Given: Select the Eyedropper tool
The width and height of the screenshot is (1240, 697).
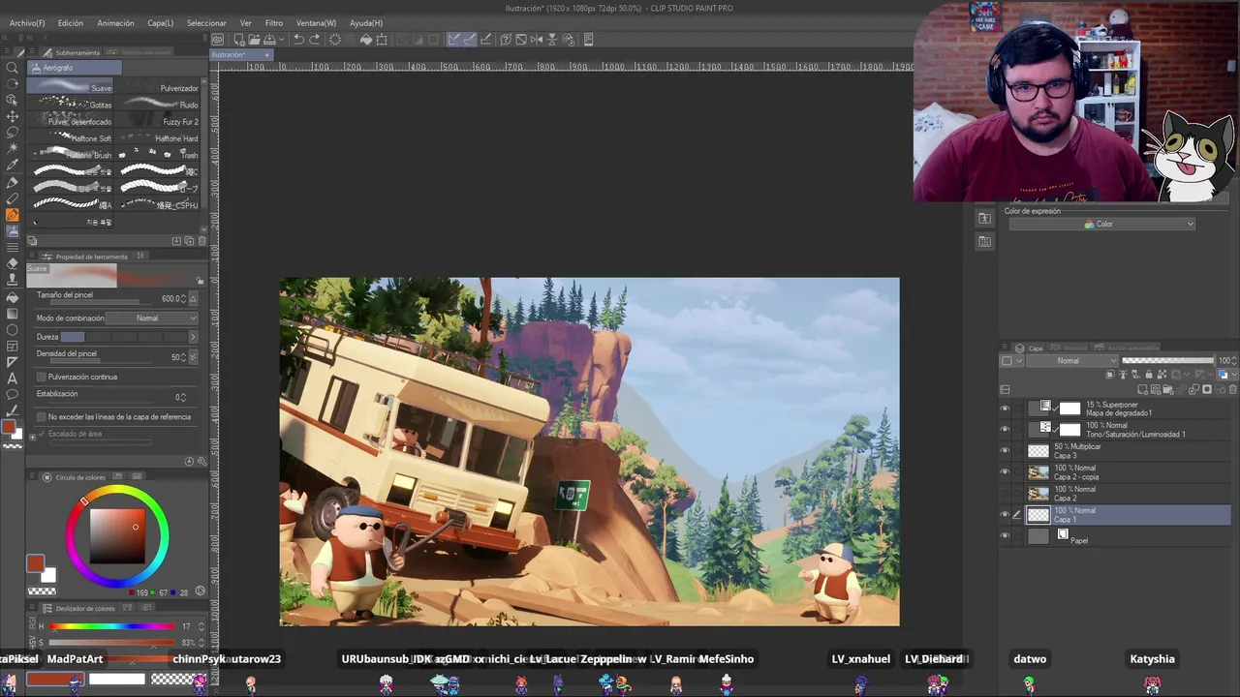Looking at the screenshot, I should click(x=13, y=166).
